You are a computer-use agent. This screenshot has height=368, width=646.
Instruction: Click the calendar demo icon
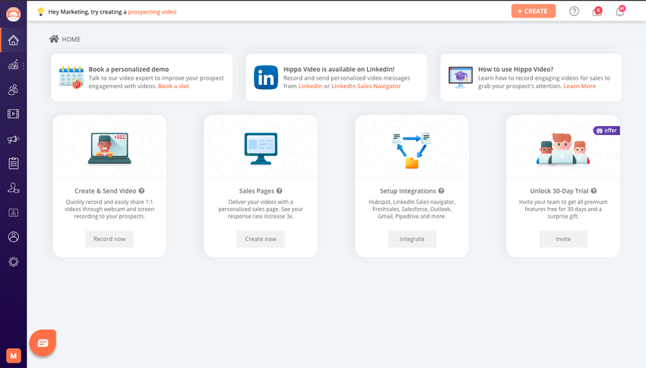tap(71, 77)
